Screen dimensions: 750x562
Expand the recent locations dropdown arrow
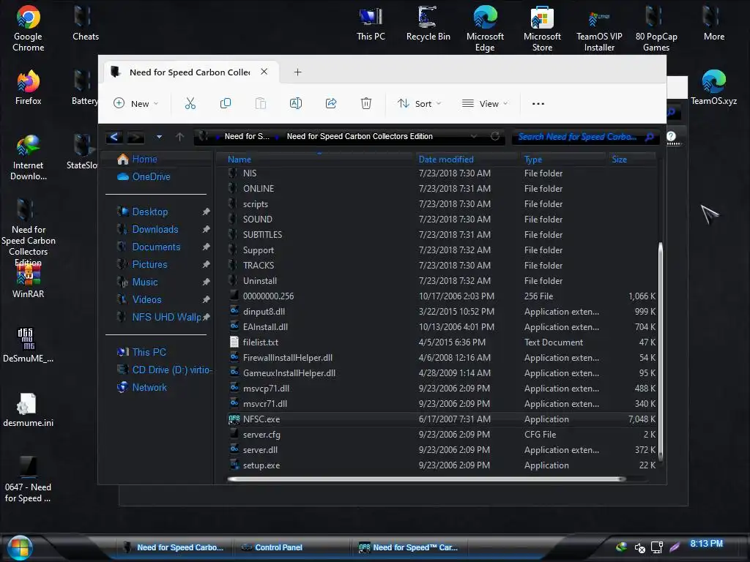point(159,137)
